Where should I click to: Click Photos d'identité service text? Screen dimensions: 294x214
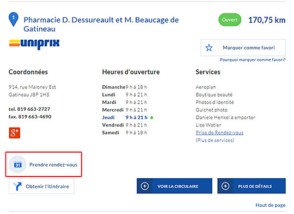tap(215, 102)
